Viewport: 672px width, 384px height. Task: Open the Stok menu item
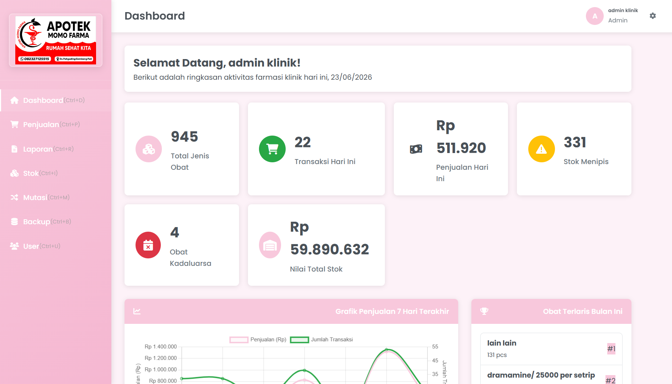point(55,173)
